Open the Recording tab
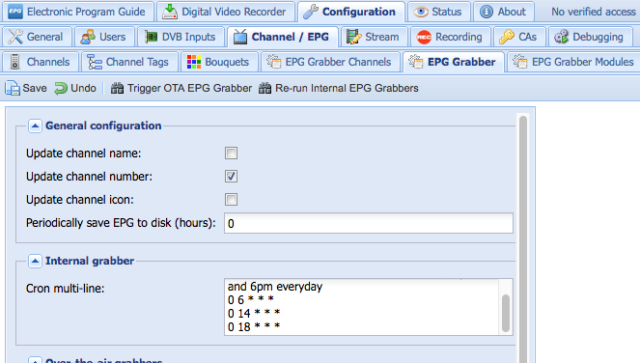Viewport: 640px width, 363px height. coord(451,37)
